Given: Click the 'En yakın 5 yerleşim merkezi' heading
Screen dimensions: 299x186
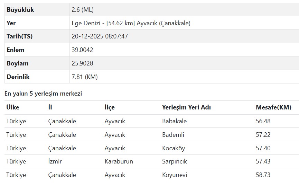Looking at the screenshot, I should [x=43, y=94].
